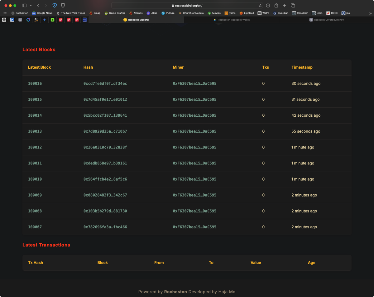Viewport: 374px width, 297px height.
Task: Go back to the previous page
Action: [38, 6]
